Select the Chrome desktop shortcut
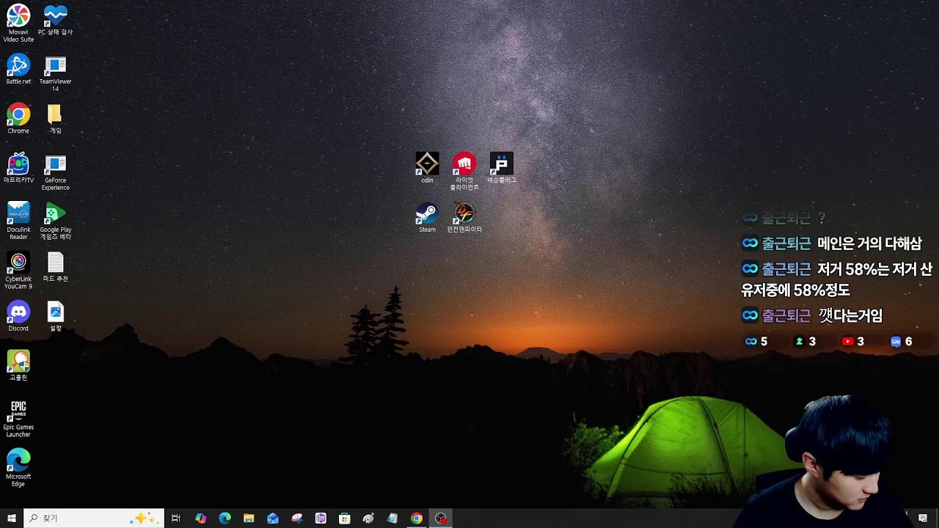 pyautogui.click(x=18, y=119)
